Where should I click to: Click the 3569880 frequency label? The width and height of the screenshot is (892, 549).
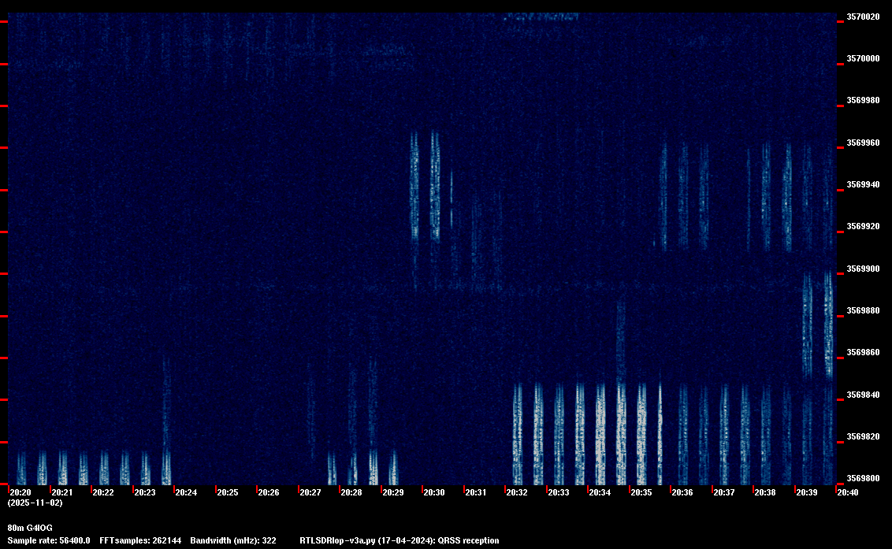[x=863, y=310]
